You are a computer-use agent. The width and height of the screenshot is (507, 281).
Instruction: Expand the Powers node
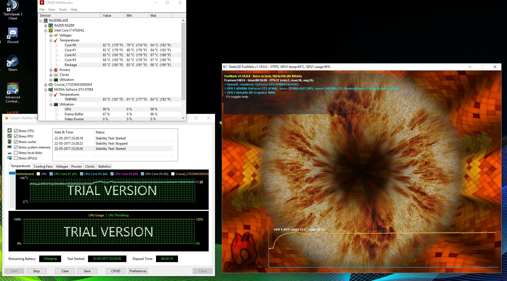51,70
